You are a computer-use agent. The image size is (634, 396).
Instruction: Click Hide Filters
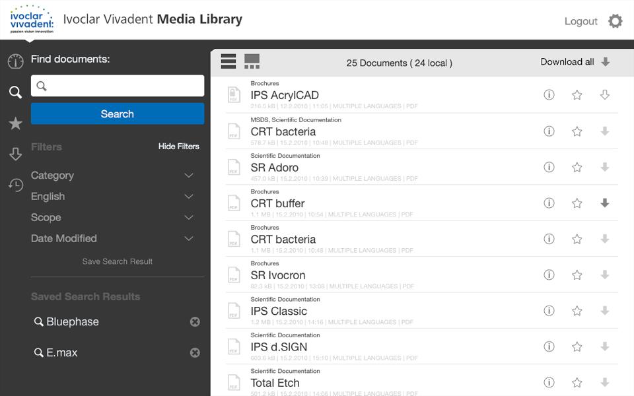179,147
